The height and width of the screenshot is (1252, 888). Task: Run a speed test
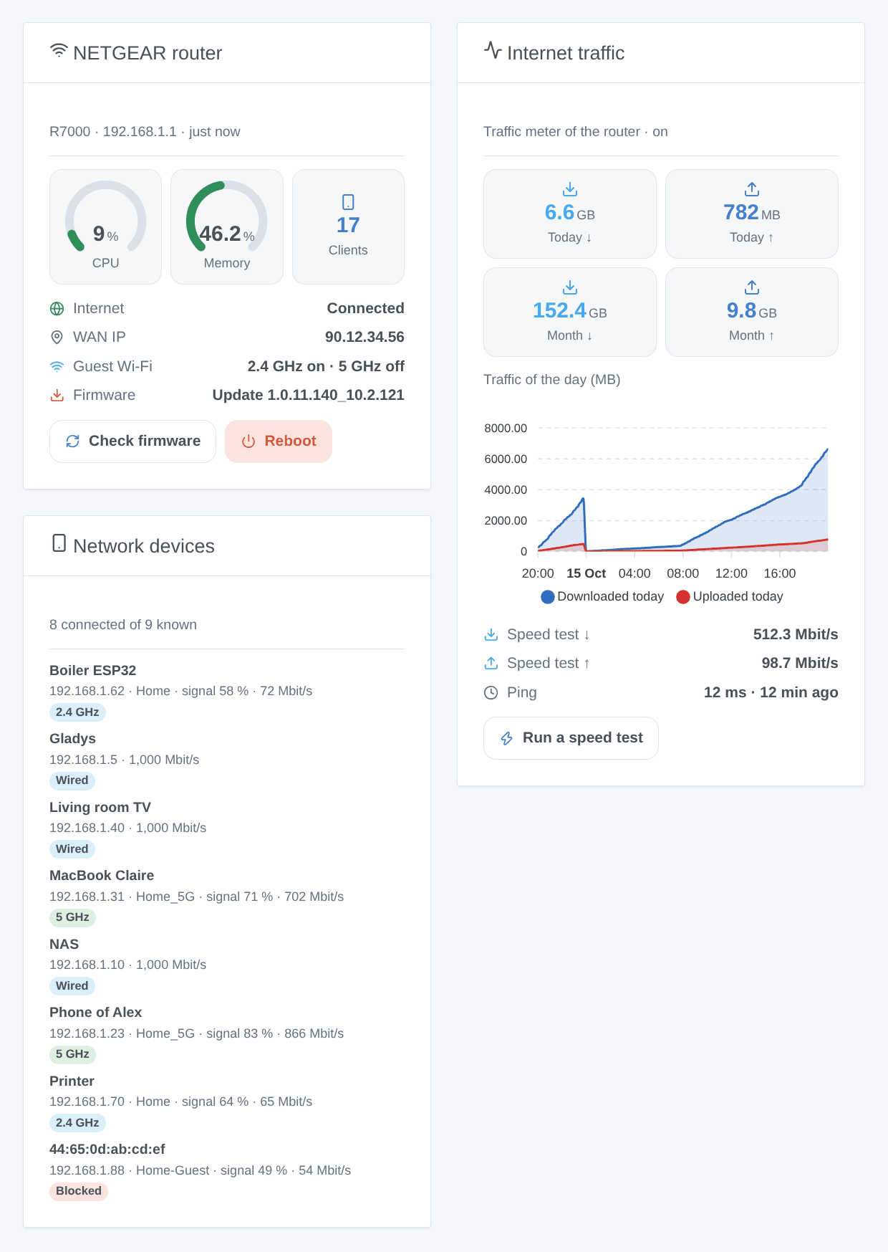(x=571, y=738)
